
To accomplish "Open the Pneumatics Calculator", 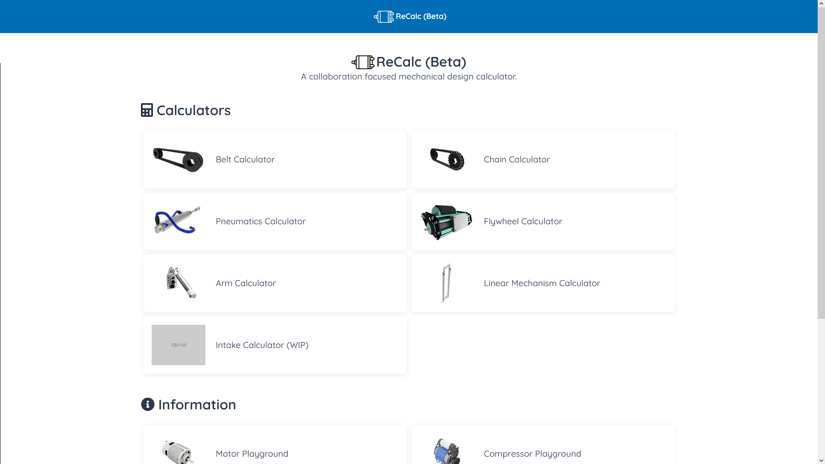I will point(260,221).
